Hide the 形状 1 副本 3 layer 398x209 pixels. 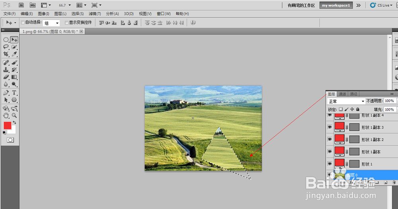(330, 127)
